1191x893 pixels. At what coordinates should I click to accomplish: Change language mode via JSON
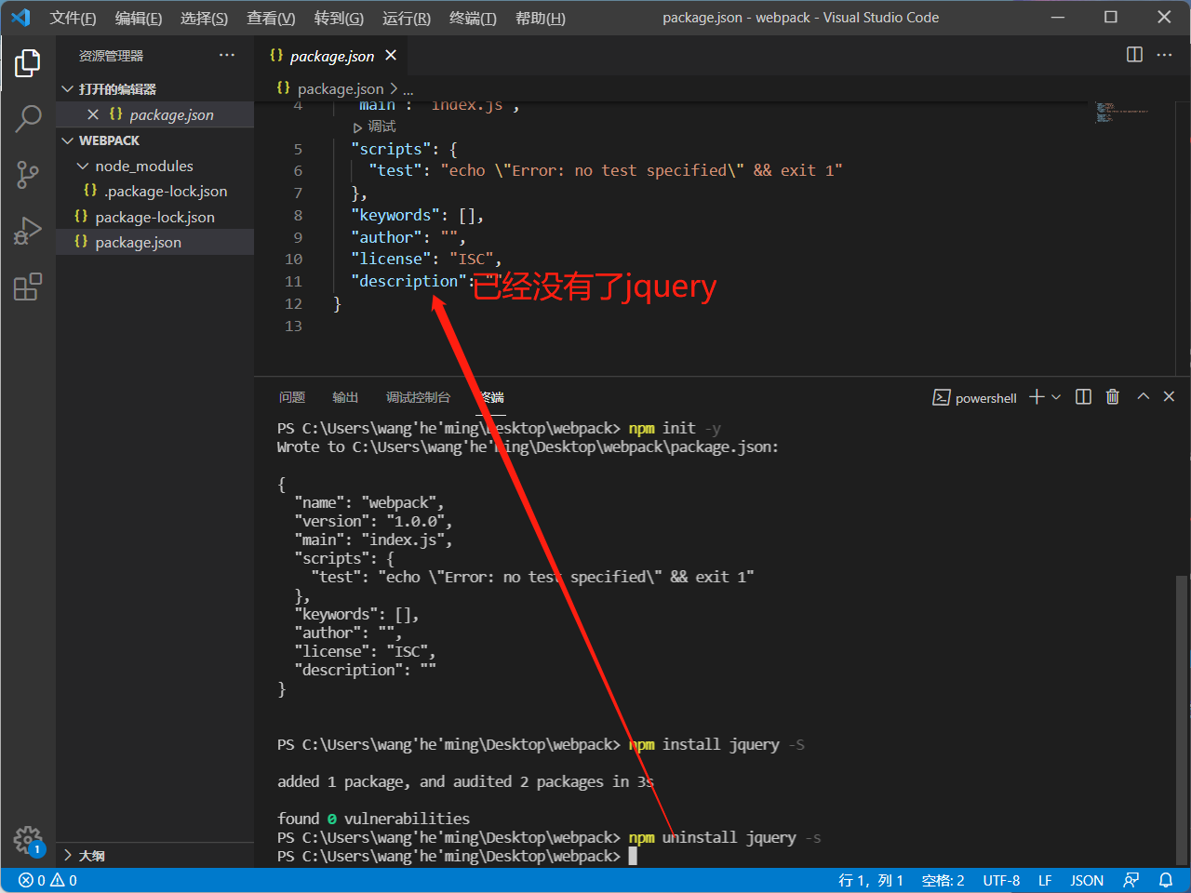click(1087, 880)
